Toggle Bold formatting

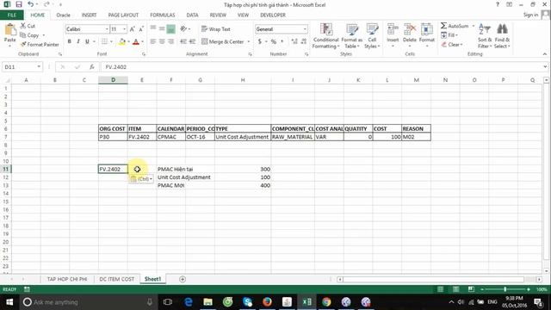coord(69,41)
